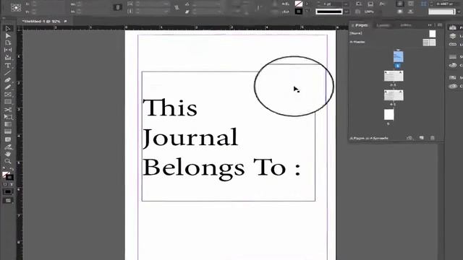Image resolution: width=463 pixels, height=260 pixels.
Task: Click the stroke style preview line
Action: click(x=329, y=12)
